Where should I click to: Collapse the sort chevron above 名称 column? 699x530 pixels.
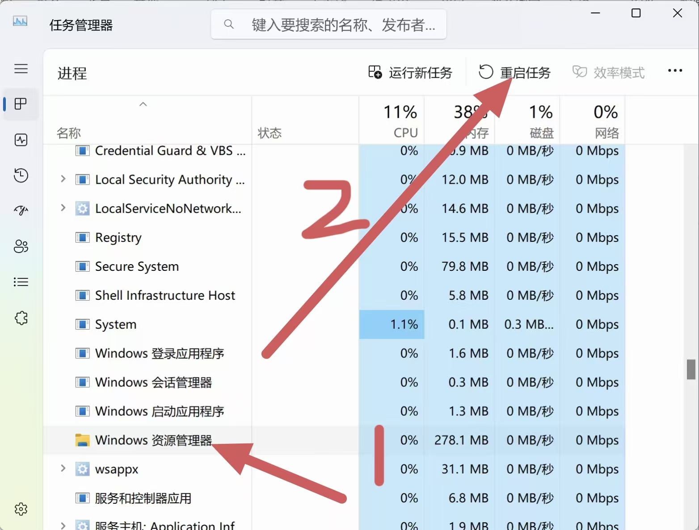click(x=143, y=104)
